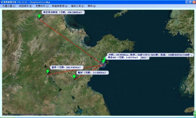Open the 帮助(H) menu

pos(92,6)
